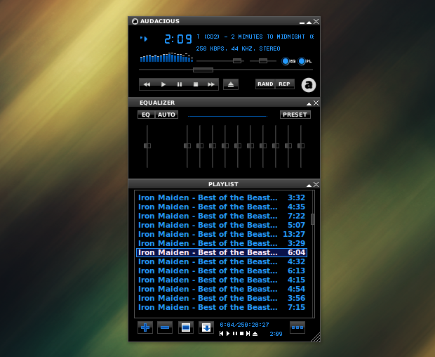The height and width of the screenshot is (357, 435).
Task: Click the highlighted 6:04 playlist track
Action: [222, 252]
